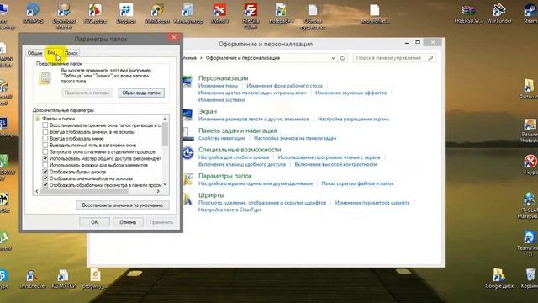The width and height of the screenshot is (538, 303).
Task: Switch to the Поиск tab
Action: (x=71, y=53)
